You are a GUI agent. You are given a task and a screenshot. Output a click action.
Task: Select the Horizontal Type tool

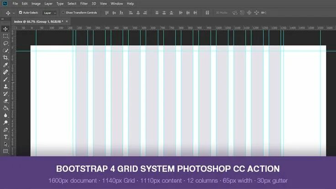click(x=5, y=137)
